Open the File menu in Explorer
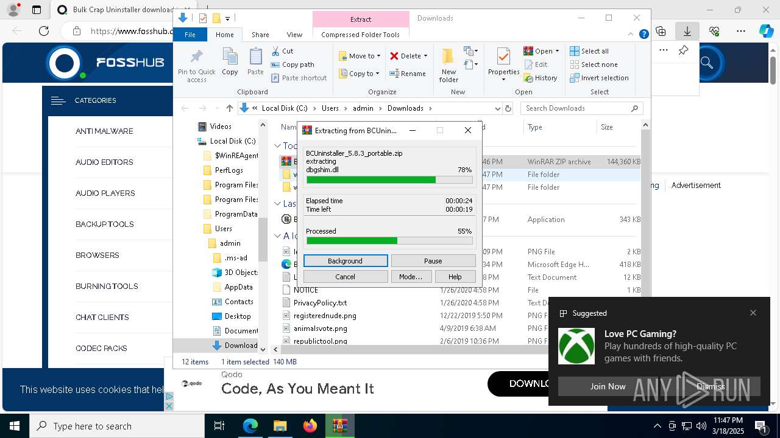The image size is (780, 438). pyautogui.click(x=190, y=35)
